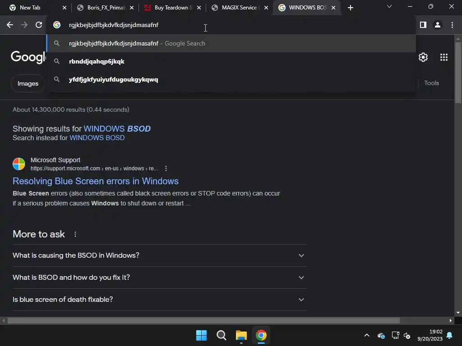Close the MAGIX Service tab
Screen dimensions: 462x346
coord(266,8)
